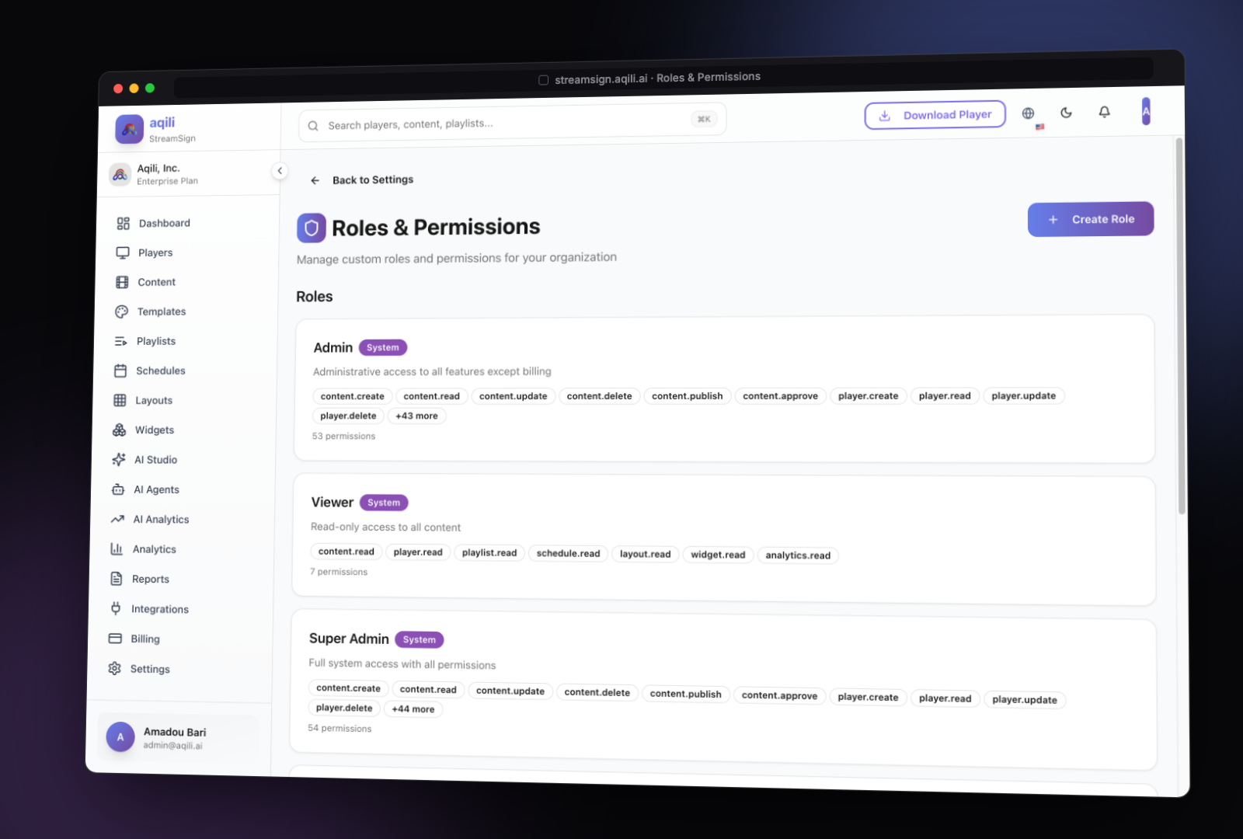Open the Schedules calendar icon

(x=120, y=371)
